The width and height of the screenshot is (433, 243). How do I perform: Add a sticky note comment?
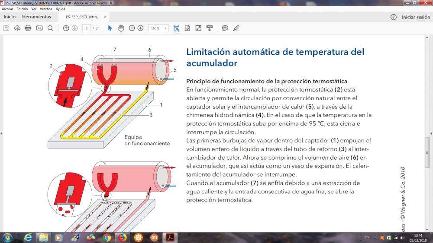[x=225, y=28]
